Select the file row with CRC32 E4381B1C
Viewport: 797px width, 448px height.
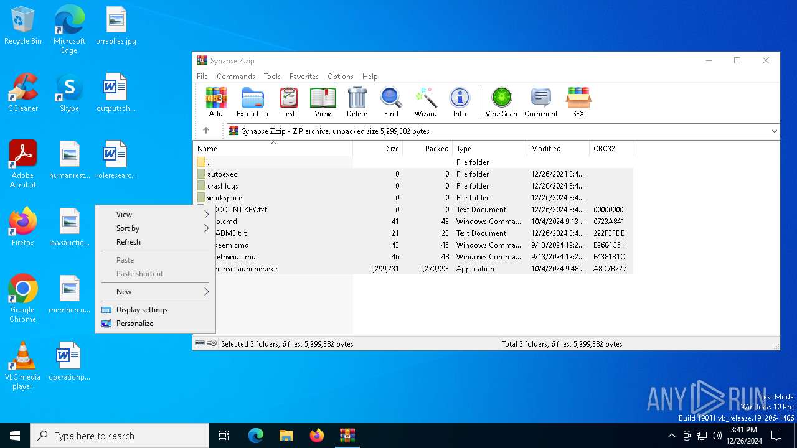(413, 257)
